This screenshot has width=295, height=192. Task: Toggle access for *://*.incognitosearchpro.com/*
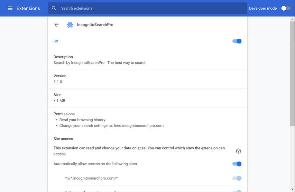click(237, 178)
